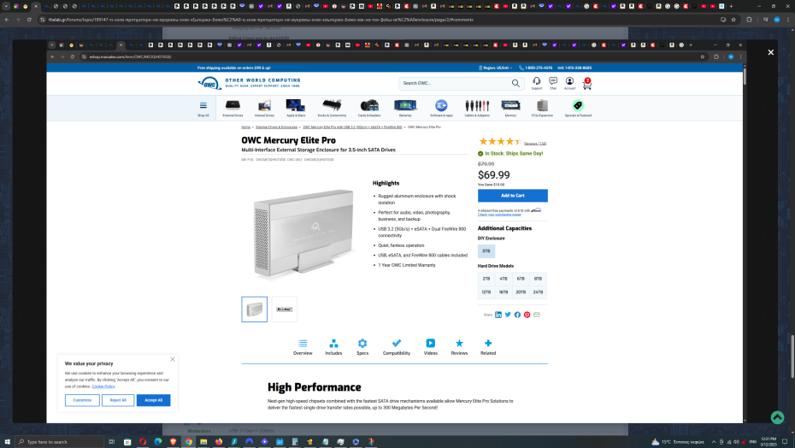
Task: Close the image lightbox with the X
Action: pos(771,52)
